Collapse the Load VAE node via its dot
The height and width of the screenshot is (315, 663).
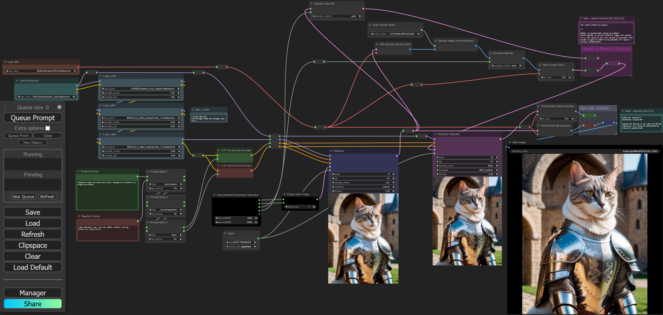pos(5,62)
